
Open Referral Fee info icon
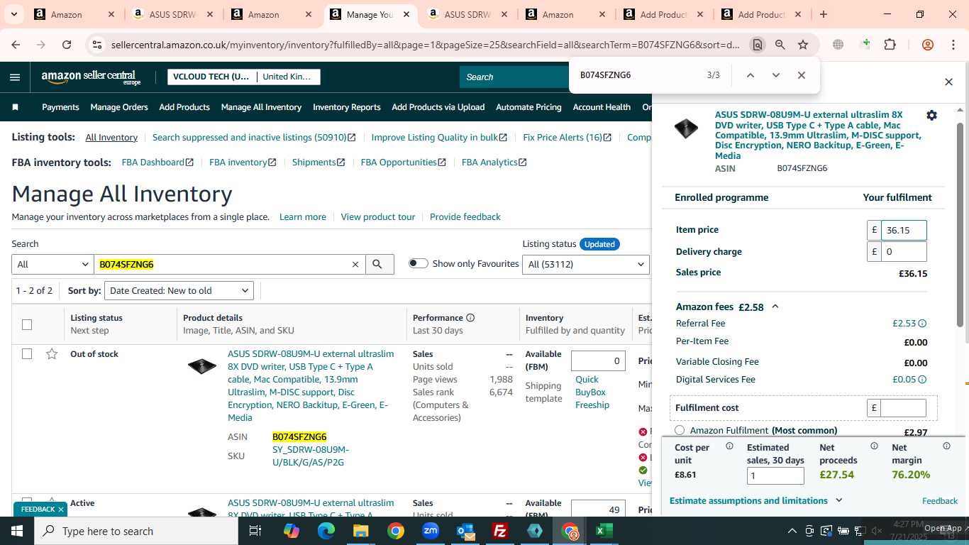coord(922,324)
